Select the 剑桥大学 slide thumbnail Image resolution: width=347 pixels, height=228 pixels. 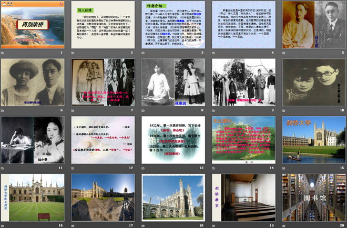point(314,139)
